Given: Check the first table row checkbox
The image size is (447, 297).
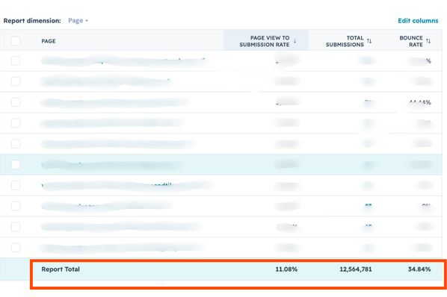Looking at the screenshot, I should tap(16, 60).
